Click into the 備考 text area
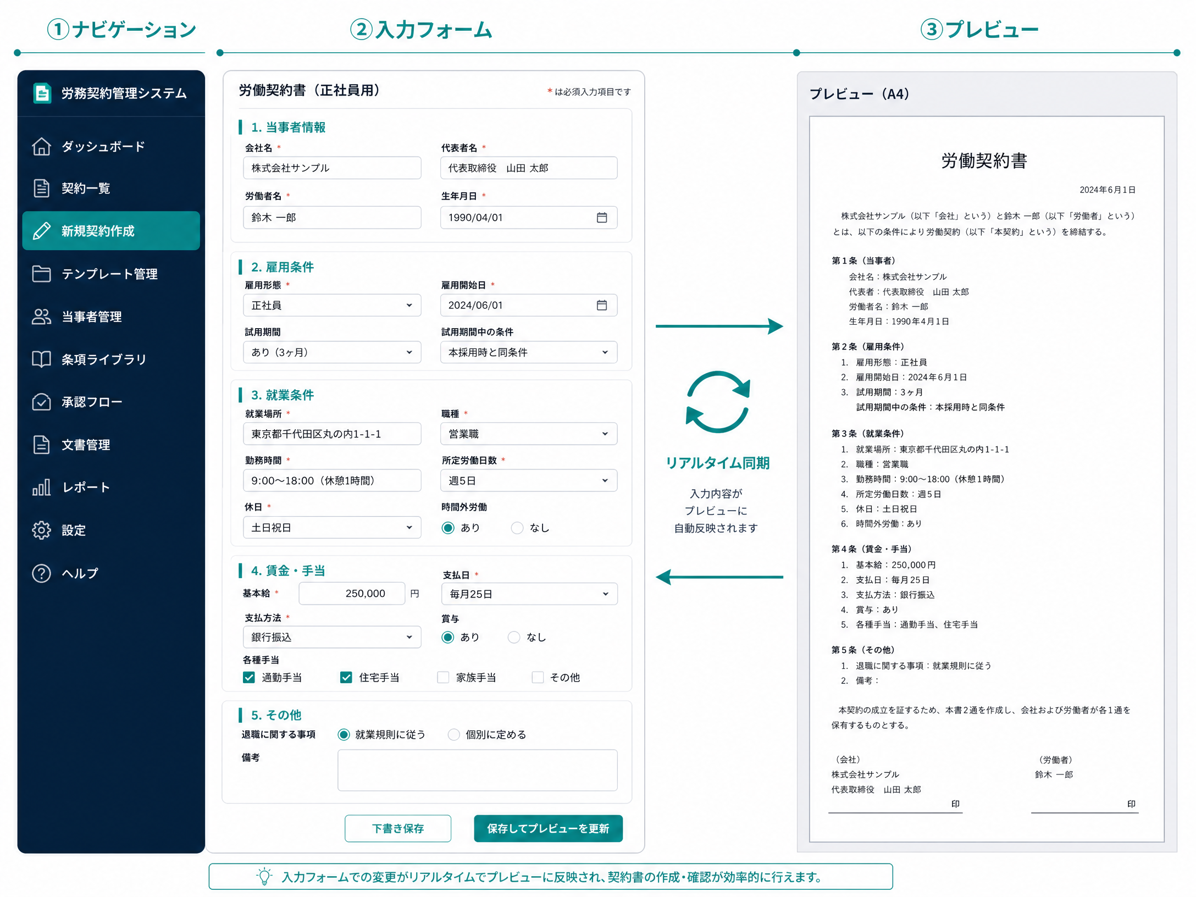The width and height of the screenshot is (1196, 897). (x=477, y=770)
